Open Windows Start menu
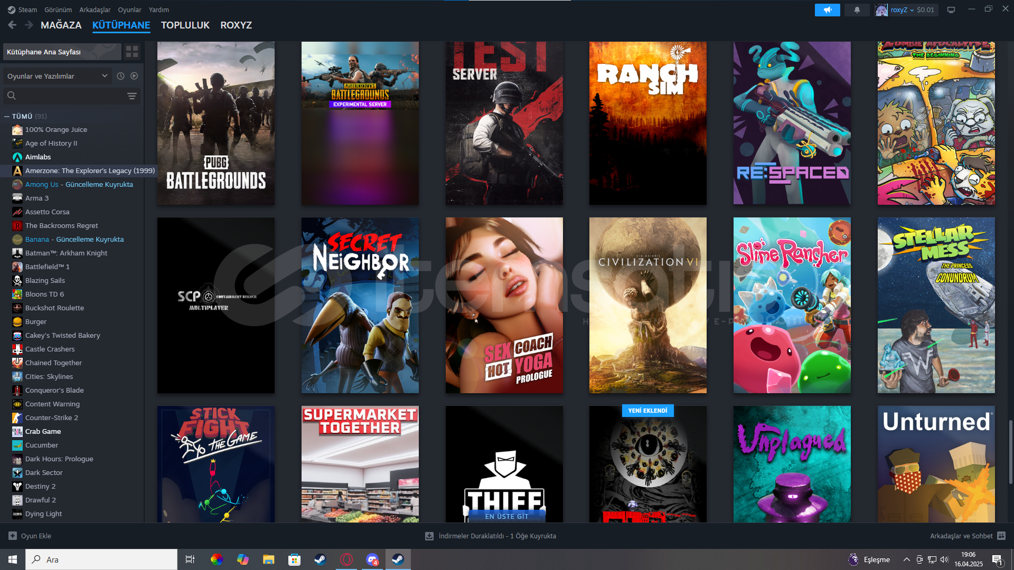The height and width of the screenshot is (570, 1014). pyautogui.click(x=13, y=559)
